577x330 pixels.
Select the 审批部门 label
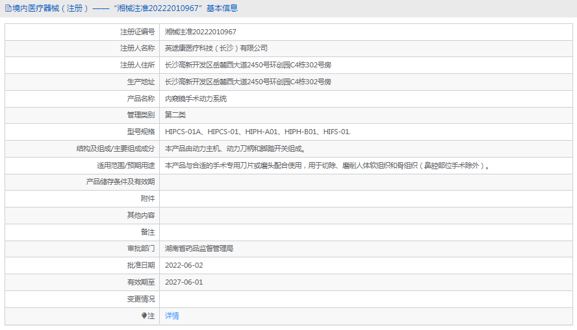[x=141, y=248]
